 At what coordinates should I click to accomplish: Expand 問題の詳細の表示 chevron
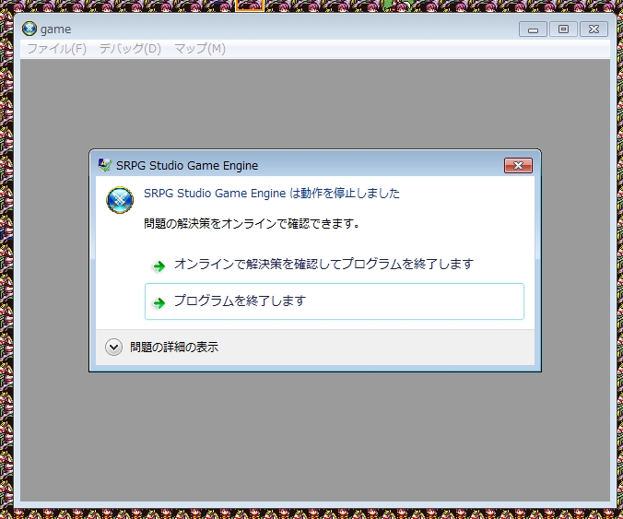[x=113, y=347]
